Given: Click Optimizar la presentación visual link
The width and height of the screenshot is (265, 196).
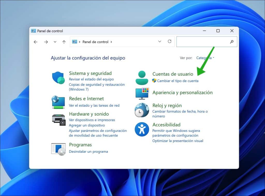Looking at the screenshot, I should [178, 141].
